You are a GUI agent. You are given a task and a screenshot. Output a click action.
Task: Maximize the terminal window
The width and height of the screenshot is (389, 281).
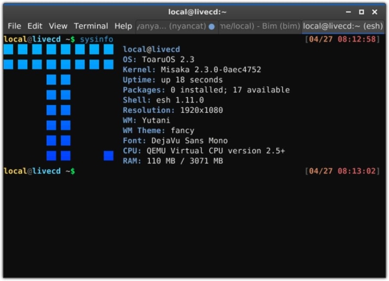tap(362, 12)
